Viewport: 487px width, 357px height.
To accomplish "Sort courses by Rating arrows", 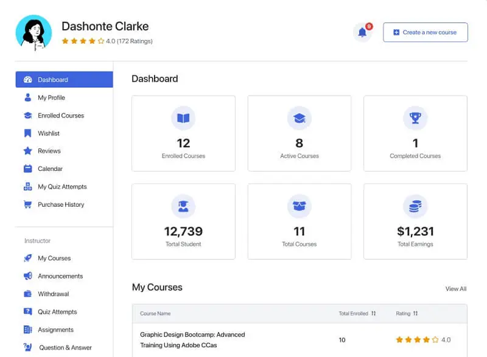I will (x=415, y=313).
